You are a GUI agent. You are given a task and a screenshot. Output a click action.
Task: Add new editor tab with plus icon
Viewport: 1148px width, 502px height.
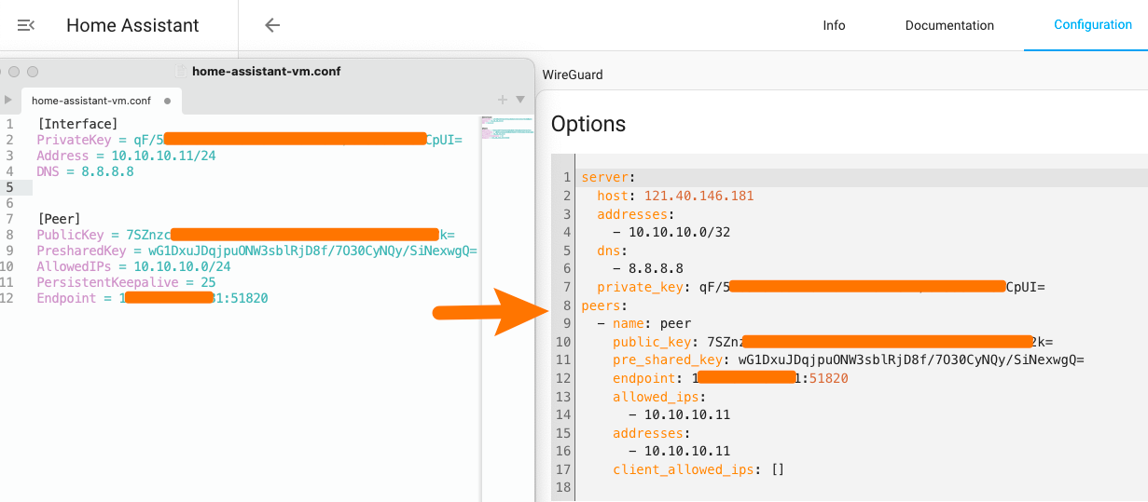pos(502,100)
